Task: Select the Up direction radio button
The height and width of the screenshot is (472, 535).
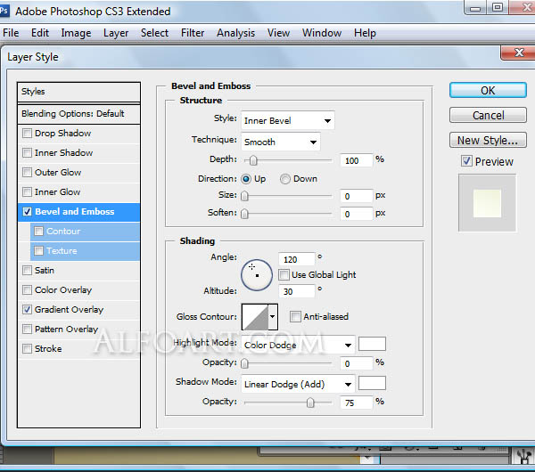Action: pyautogui.click(x=246, y=179)
